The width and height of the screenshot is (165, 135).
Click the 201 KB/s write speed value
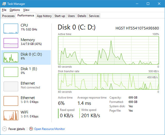[90, 116]
